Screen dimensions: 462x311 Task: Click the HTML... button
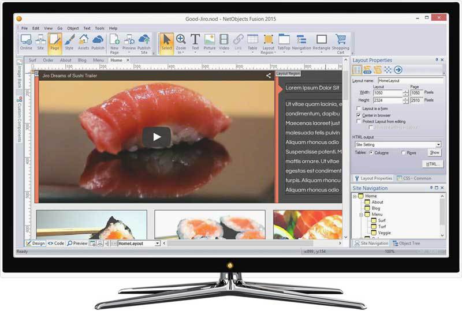pos(432,164)
